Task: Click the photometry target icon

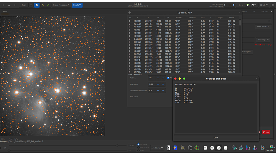Action: click(197, 148)
